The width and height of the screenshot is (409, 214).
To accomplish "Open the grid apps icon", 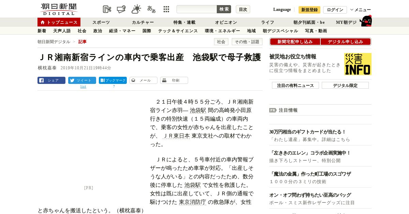I will click(x=166, y=9).
